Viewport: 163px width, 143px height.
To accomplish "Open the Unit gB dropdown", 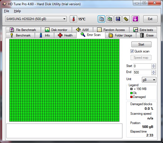I will tap(149, 80).
